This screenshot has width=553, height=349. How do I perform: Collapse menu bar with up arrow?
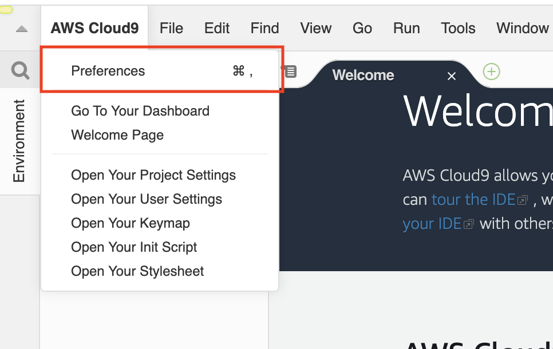22,29
